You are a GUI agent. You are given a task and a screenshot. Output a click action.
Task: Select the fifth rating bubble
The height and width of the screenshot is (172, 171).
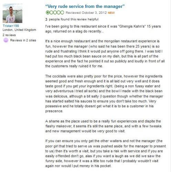[62, 12]
